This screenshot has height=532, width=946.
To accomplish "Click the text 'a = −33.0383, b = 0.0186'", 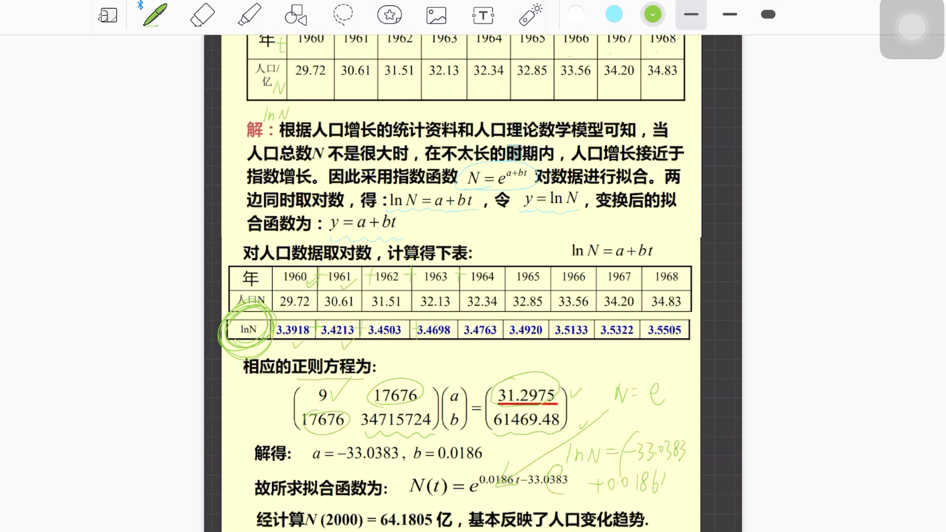I will click(397, 453).
